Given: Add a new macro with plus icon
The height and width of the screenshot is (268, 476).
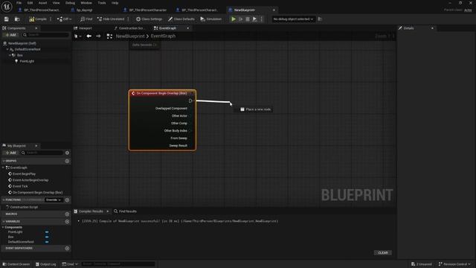Looking at the screenshot, I should pyautogui.click(x=68, y=214).
